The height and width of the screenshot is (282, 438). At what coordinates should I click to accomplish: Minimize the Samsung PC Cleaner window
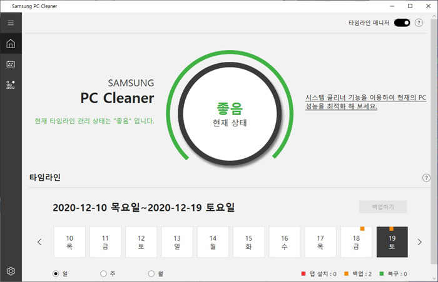click(392, 6)
